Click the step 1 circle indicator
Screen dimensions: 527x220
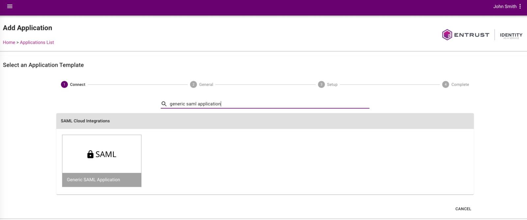[64, 85]
